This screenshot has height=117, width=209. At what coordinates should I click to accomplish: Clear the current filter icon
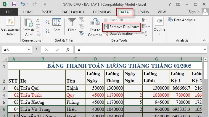(81, 20)
